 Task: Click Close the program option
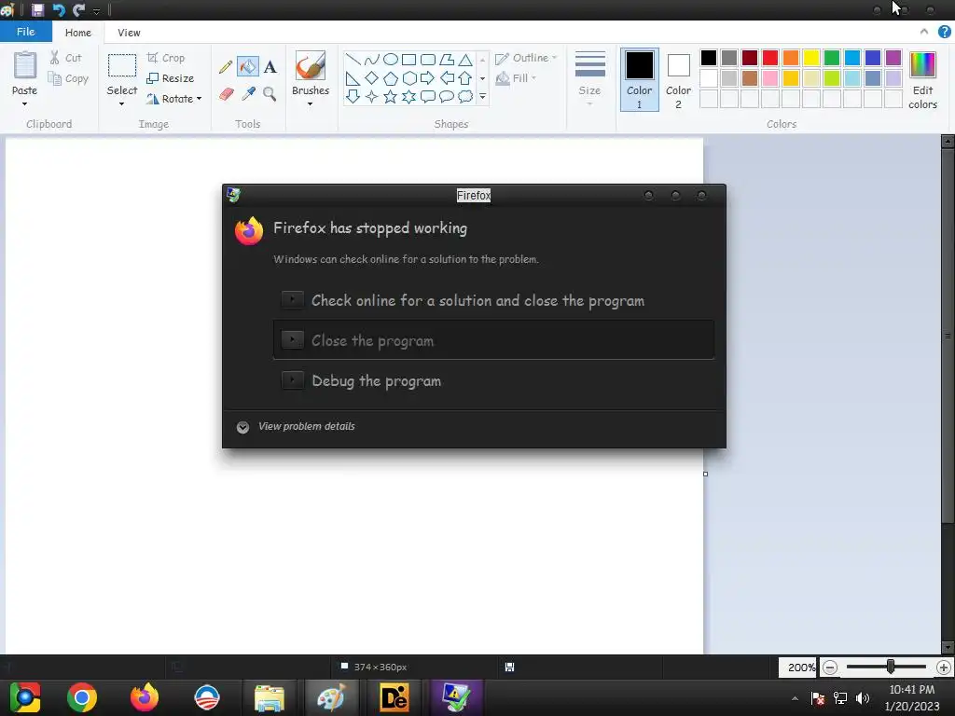pos(493,340)
